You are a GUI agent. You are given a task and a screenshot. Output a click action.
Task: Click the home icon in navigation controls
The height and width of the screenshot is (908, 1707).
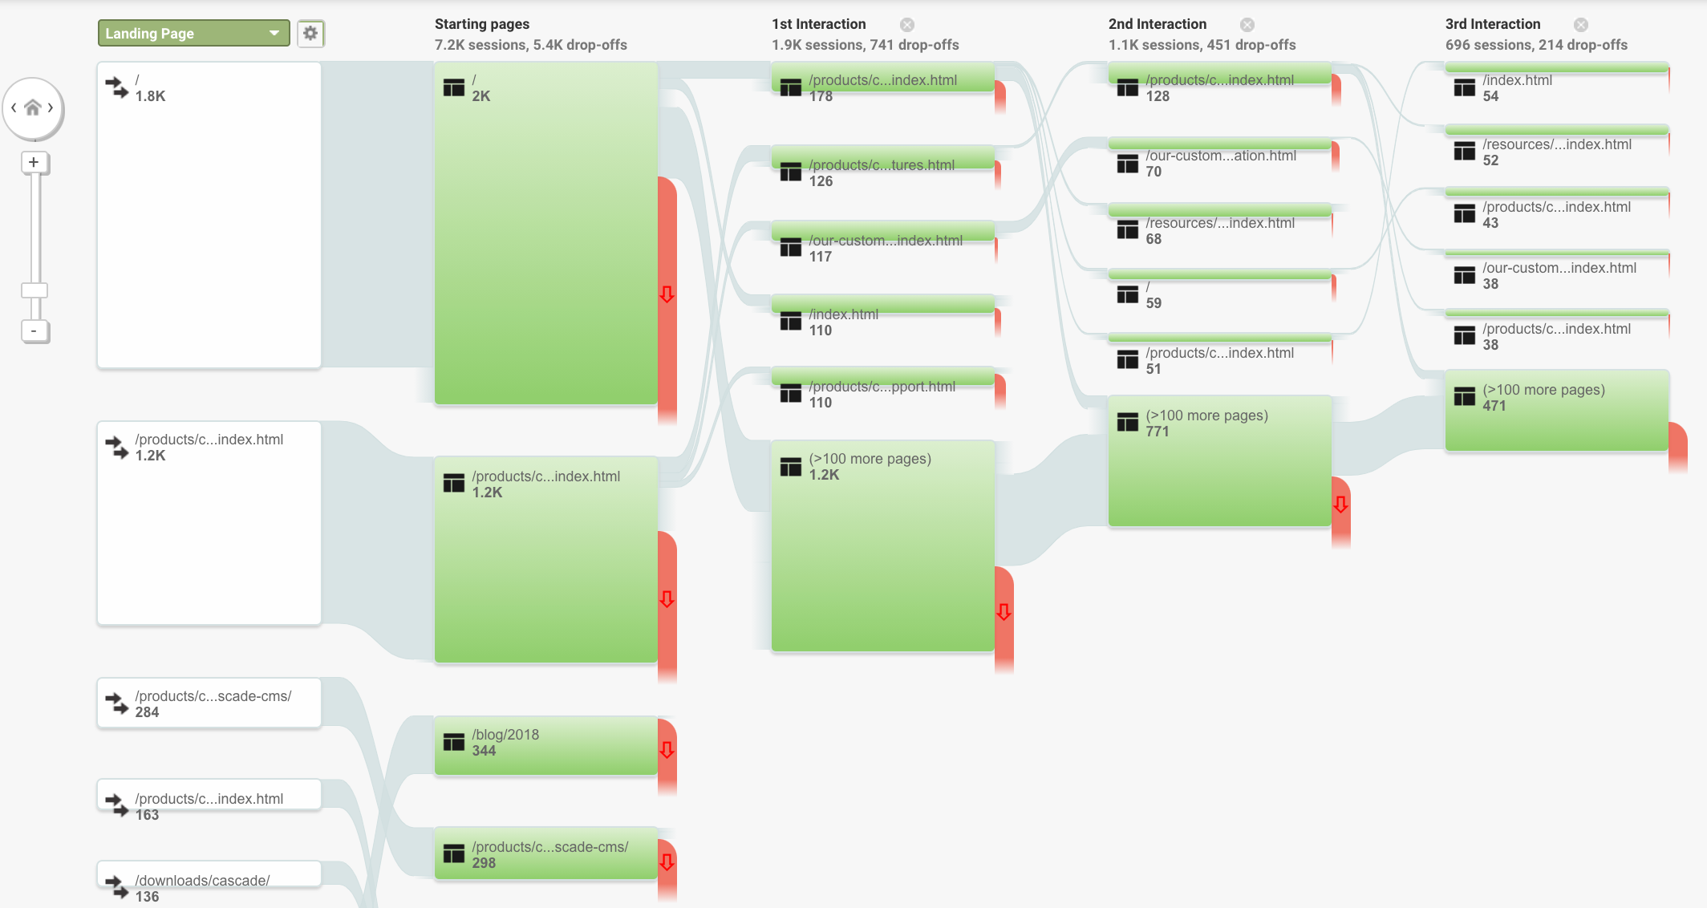click(33, 106)
